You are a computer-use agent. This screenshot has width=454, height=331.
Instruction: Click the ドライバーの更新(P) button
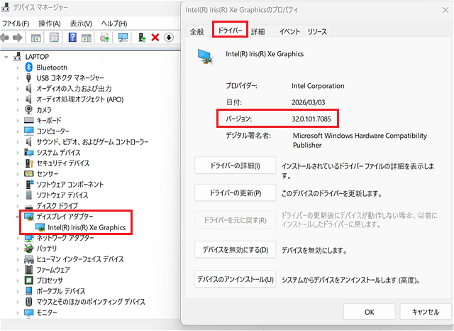pos(235,193)
